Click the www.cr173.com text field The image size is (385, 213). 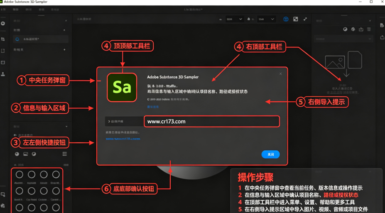click(212, 121)
